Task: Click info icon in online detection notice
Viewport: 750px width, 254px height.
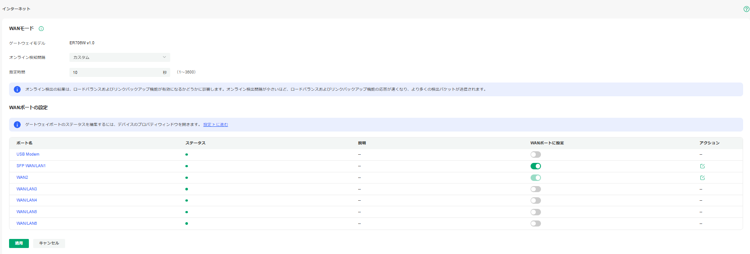Action: [x=17, y=89]
